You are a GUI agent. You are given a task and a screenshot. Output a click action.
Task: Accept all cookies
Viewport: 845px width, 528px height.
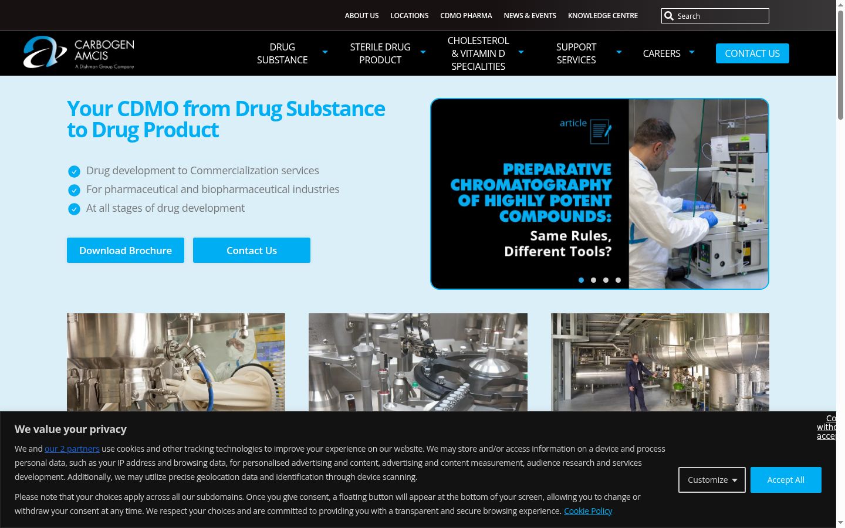pyautogui.click(x=786, y=480)
